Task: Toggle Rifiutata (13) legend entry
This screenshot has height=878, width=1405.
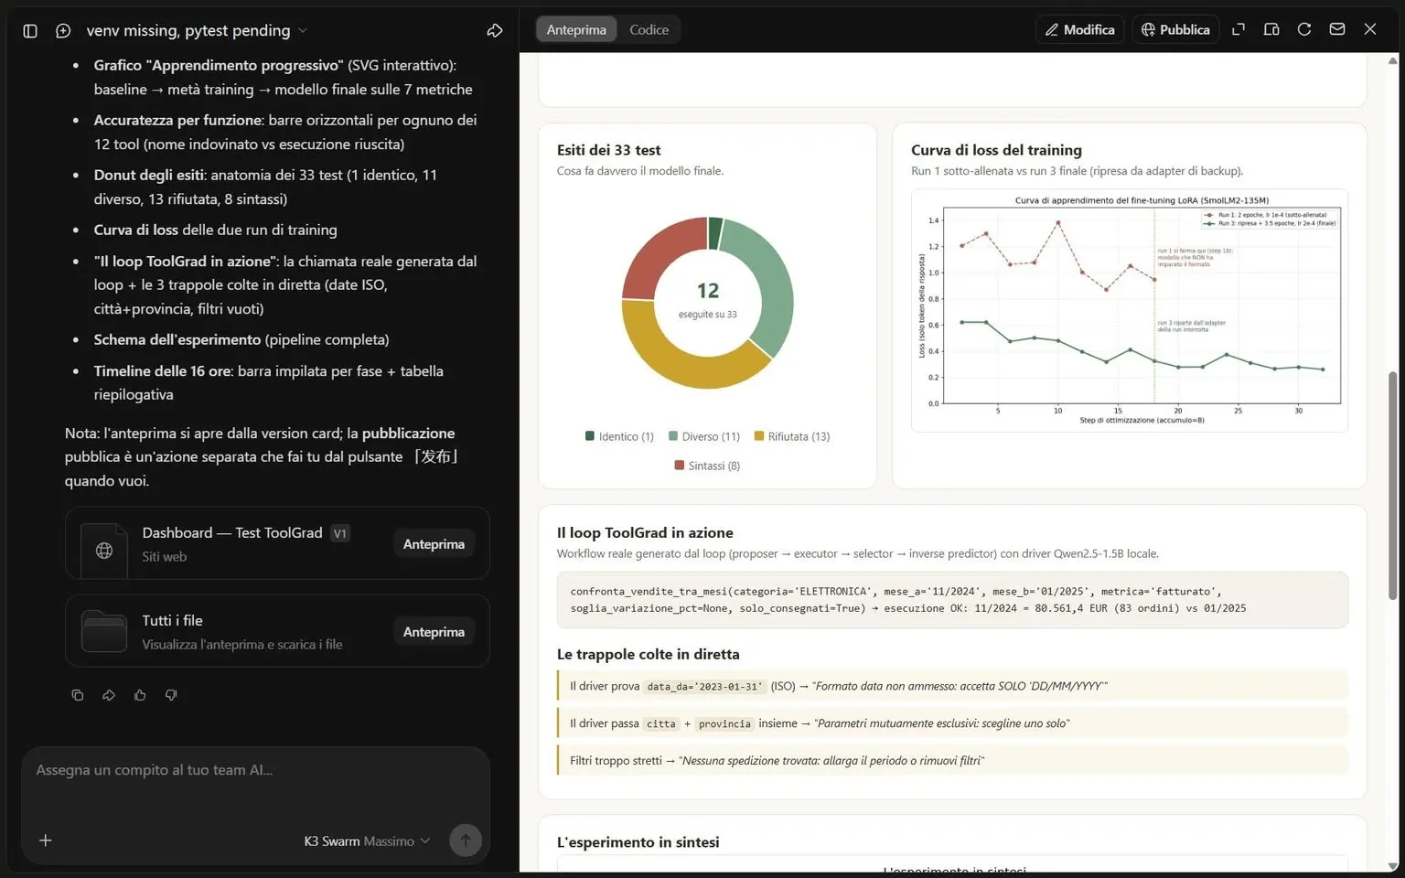Action: pos(792,436)
